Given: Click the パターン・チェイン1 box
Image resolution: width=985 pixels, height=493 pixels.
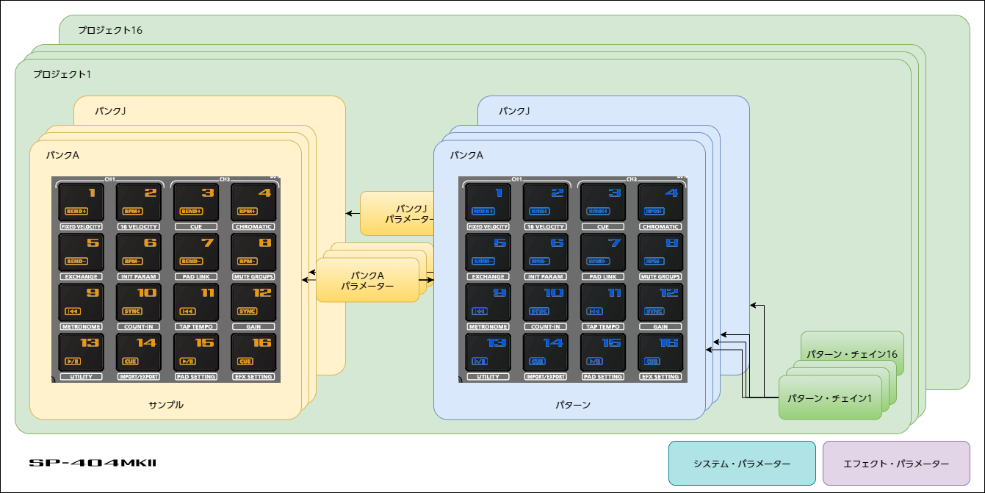Looking at the screenshot, I should (829, 397).
